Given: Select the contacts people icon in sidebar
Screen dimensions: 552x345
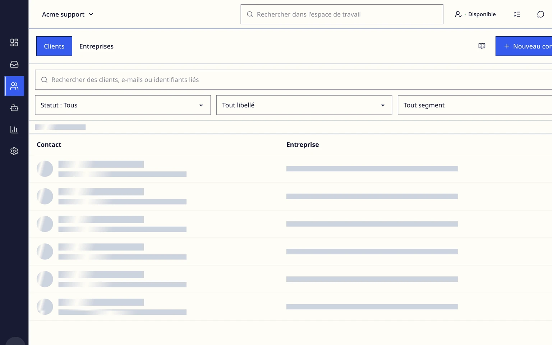Looking at the screenshot, I should 14,86.
